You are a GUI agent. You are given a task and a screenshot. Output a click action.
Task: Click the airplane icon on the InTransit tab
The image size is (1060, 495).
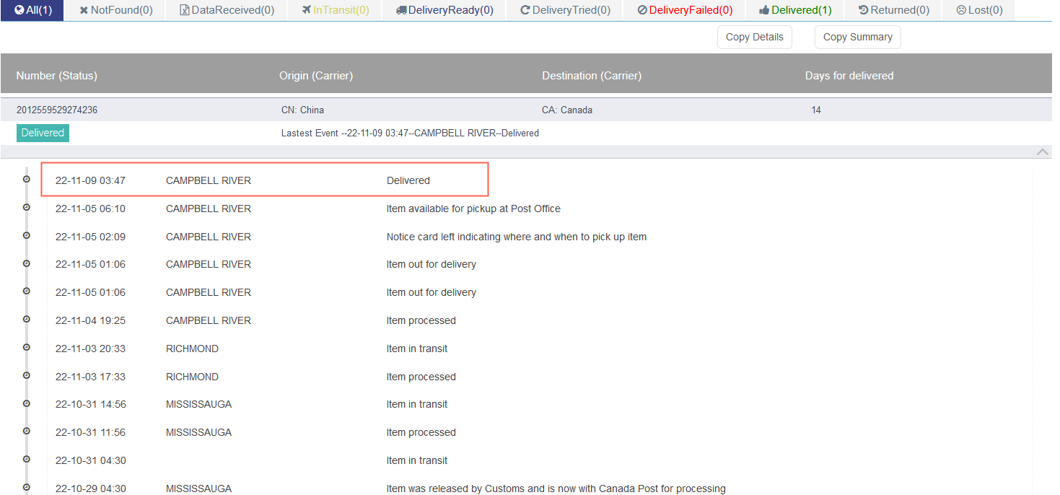pos(307,10)
